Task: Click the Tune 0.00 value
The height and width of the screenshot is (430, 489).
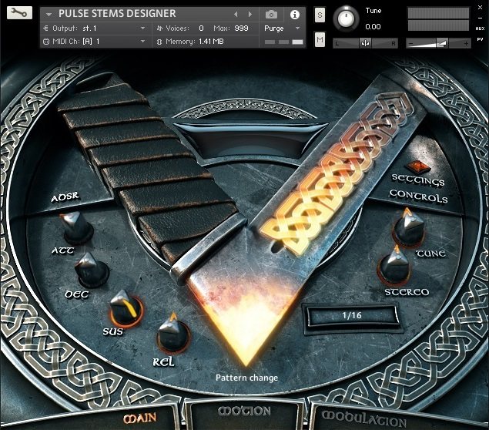Action: (373, 27)
